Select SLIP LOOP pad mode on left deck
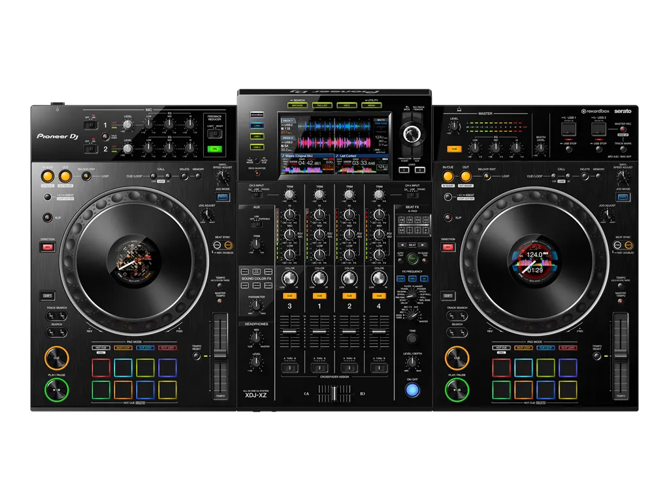The image size is (669, 501). [146, 348]
